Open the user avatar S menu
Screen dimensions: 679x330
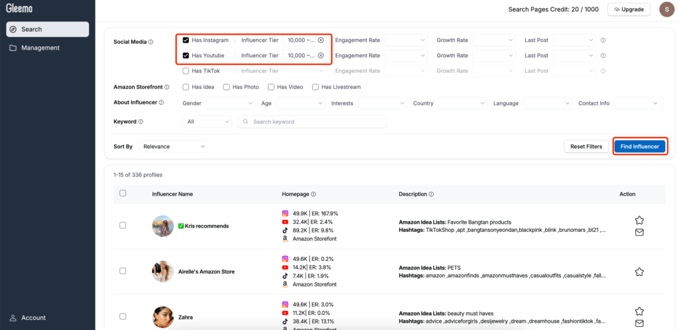pos(666,9)
